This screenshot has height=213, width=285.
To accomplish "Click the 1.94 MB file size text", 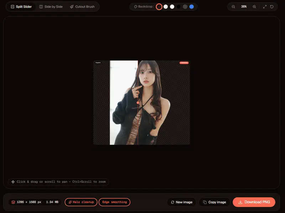I will 52,202.
